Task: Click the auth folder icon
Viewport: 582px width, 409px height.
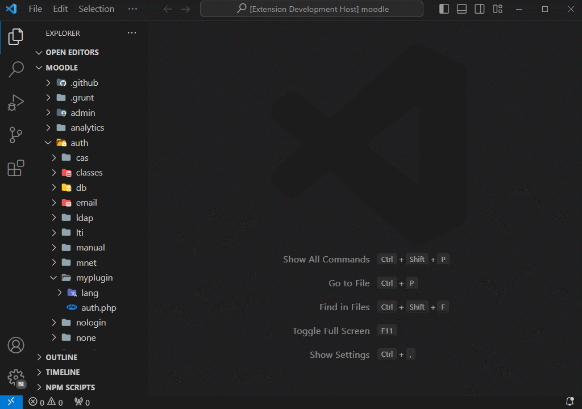Action: coord(61,143)
